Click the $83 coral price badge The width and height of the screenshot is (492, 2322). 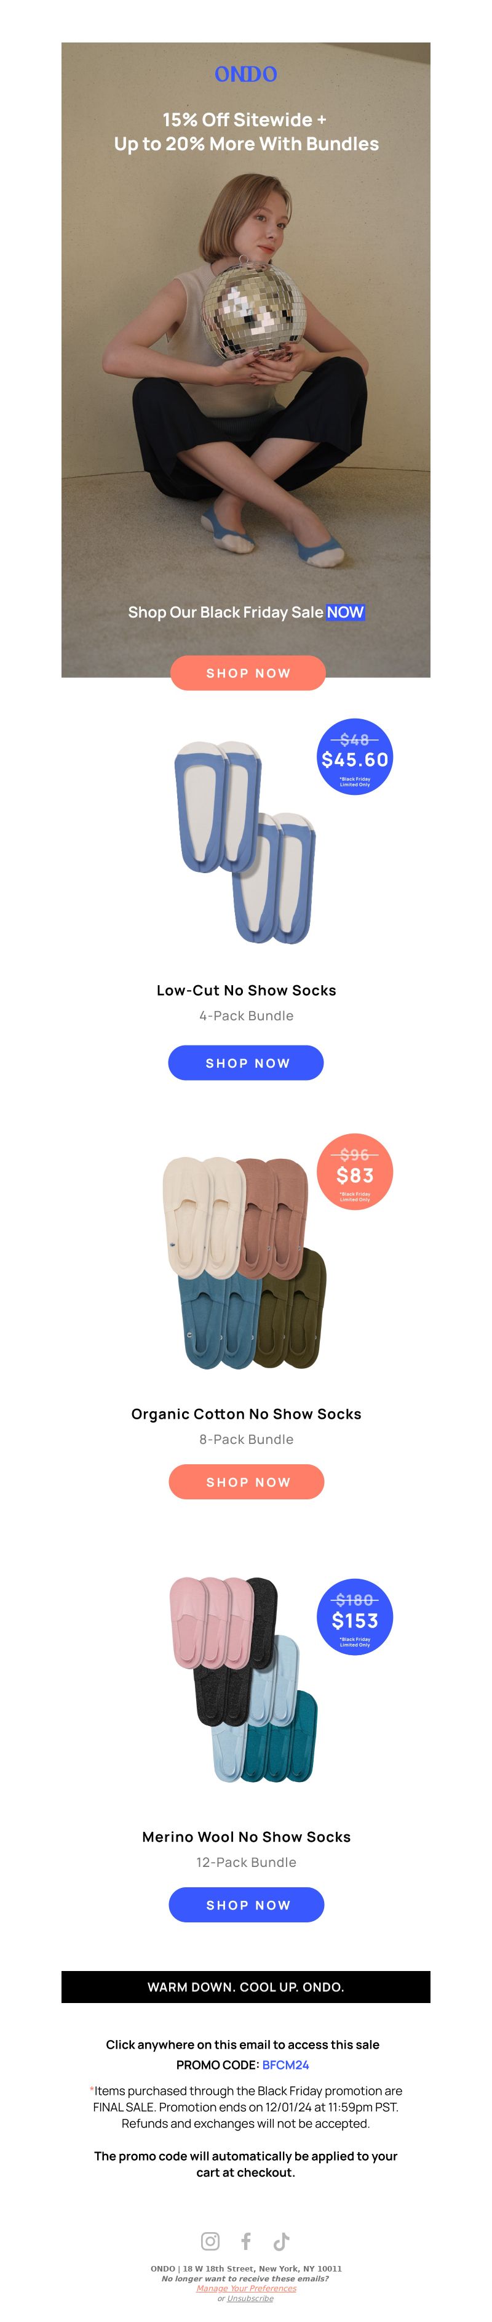click(355, 1171)
